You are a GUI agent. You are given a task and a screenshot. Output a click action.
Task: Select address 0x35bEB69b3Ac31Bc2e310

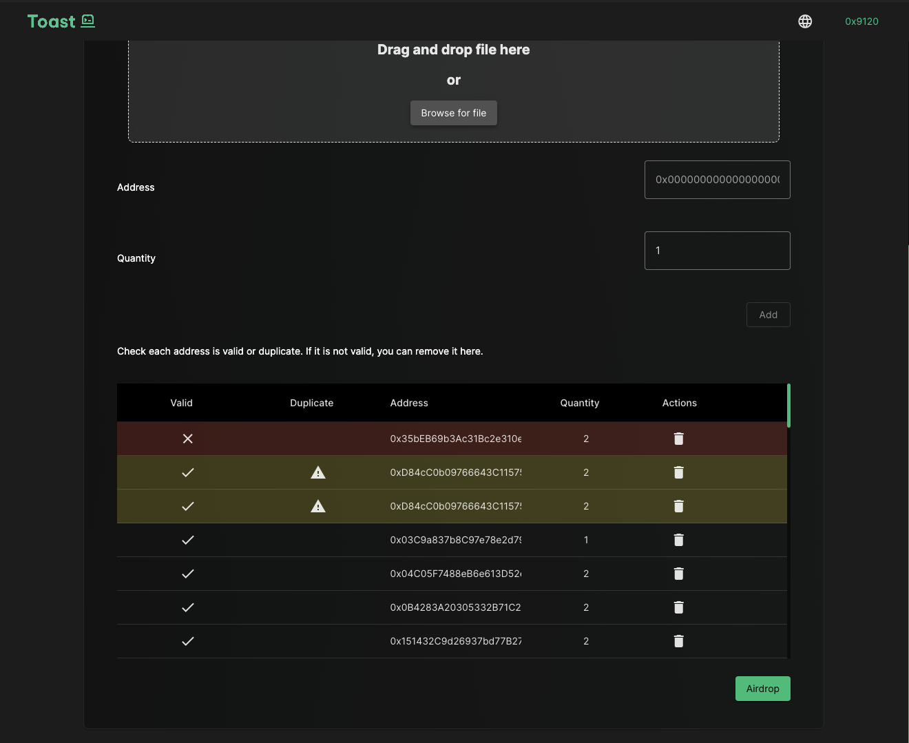coord(456,439)
